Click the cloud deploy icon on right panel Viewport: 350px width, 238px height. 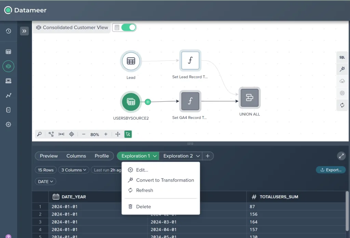click(342, 81)
